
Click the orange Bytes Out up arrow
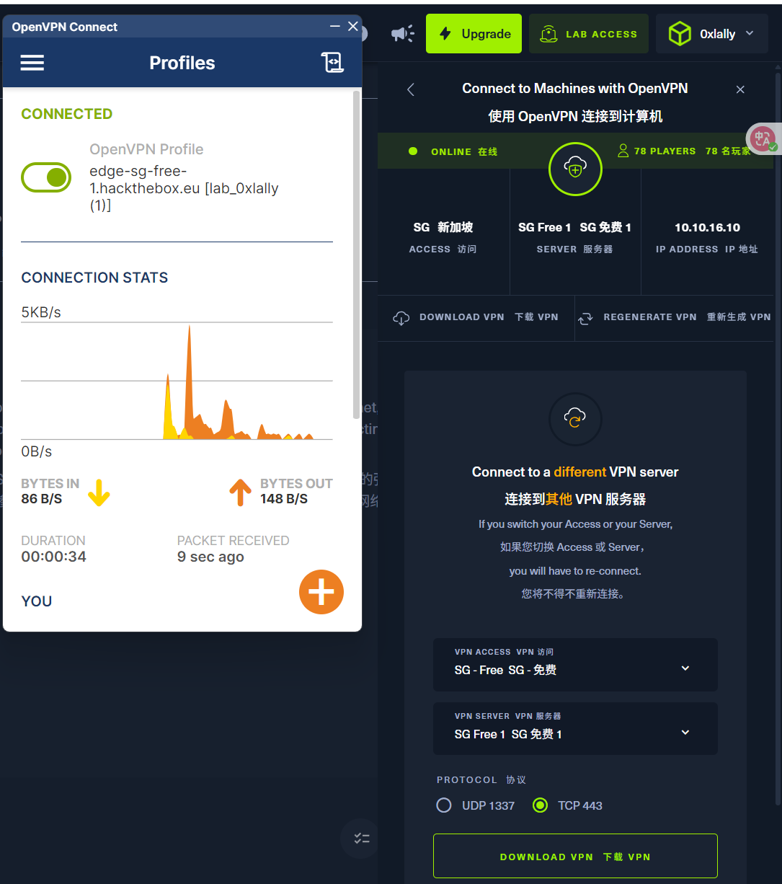click(x=240, y=492)
